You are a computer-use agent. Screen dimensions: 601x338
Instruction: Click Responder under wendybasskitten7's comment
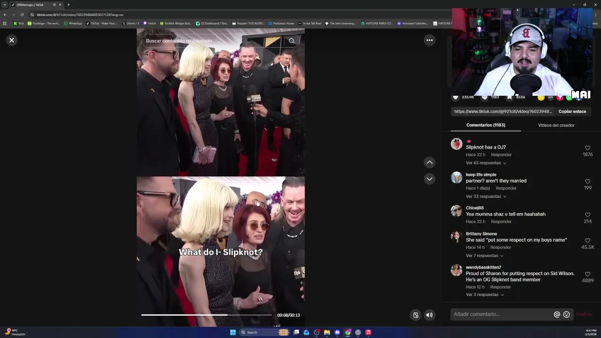coord(501,287)
